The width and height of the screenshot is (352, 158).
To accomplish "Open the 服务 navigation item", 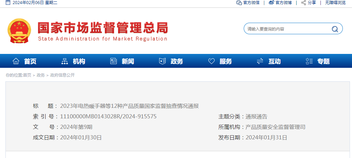I will coord(226,61).
